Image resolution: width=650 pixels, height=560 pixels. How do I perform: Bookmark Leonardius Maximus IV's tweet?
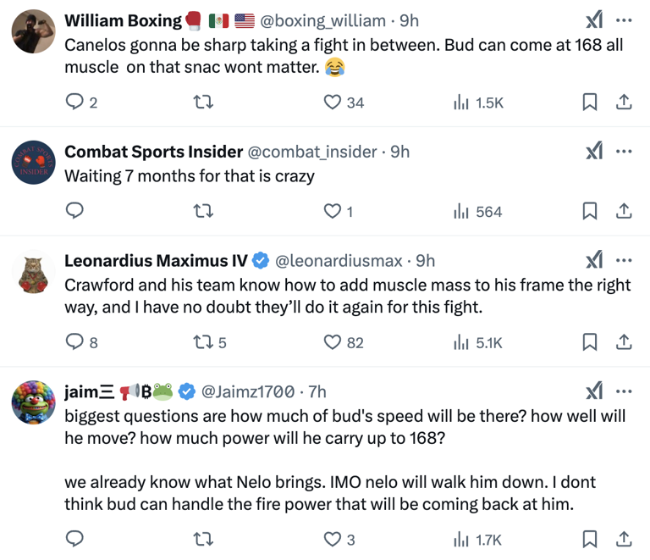[590, 342]
